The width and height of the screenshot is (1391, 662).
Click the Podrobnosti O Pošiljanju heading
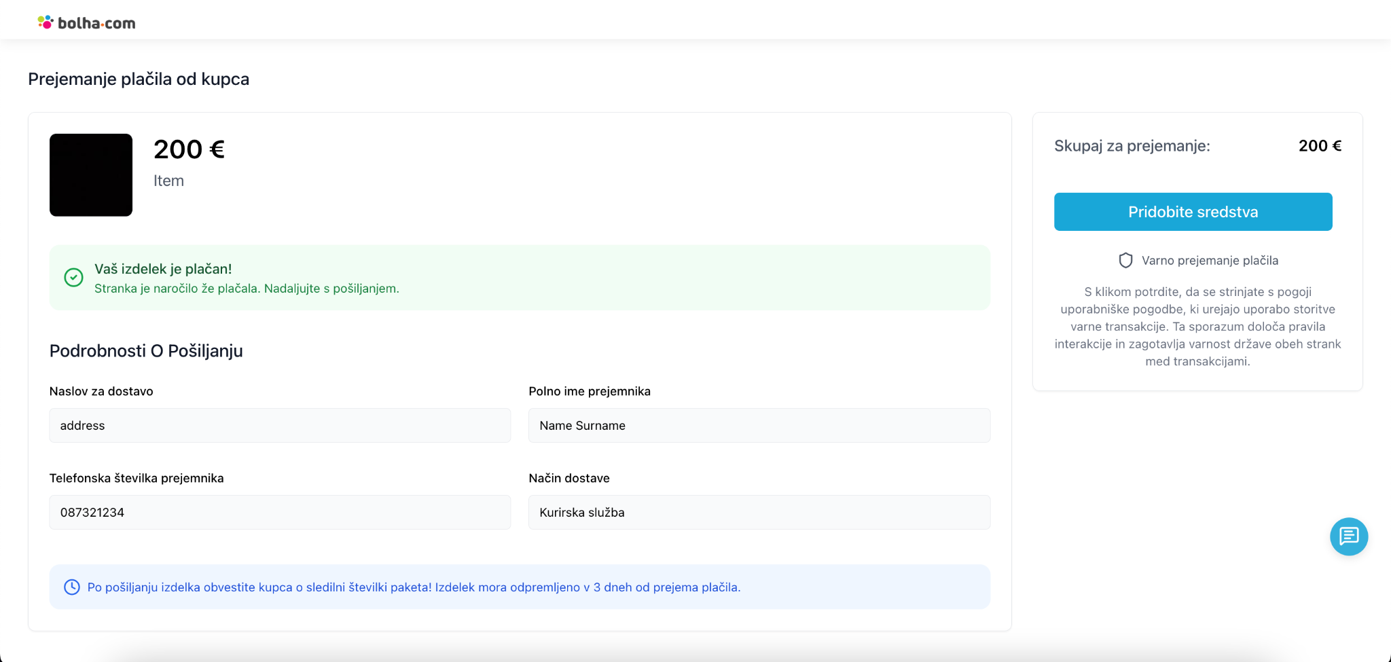(146, 351)
